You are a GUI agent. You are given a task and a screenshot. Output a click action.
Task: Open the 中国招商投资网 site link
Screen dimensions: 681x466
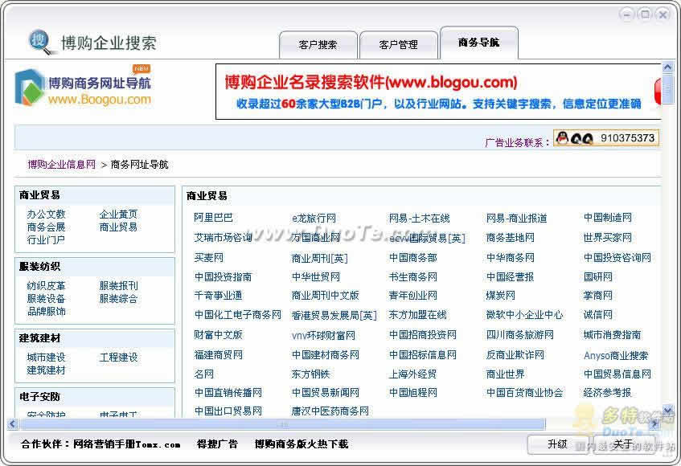pos(423,335)
